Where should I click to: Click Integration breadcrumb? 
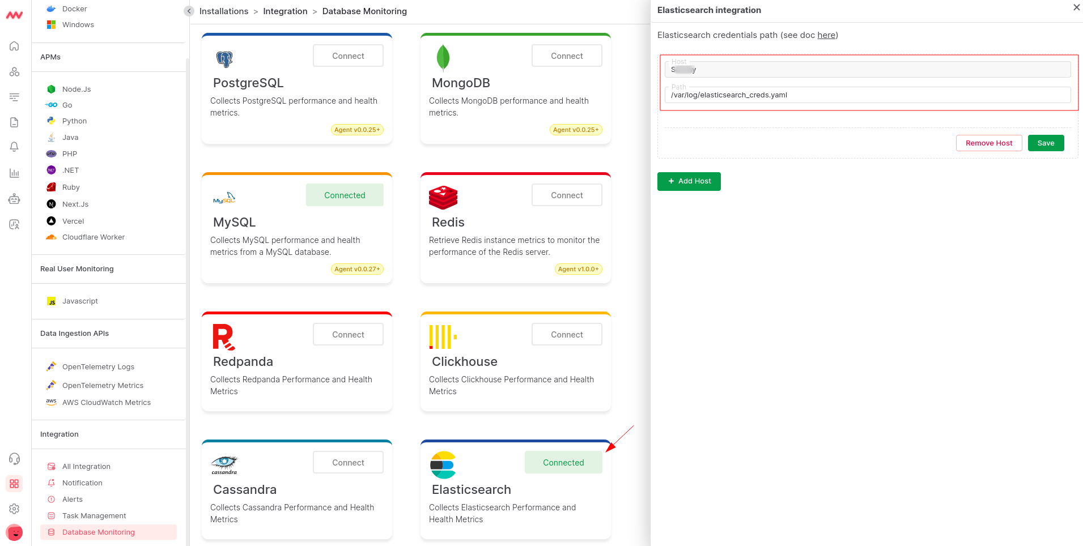click(x=285, y=11)
